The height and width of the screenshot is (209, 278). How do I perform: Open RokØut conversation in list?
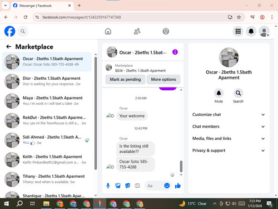47,120
